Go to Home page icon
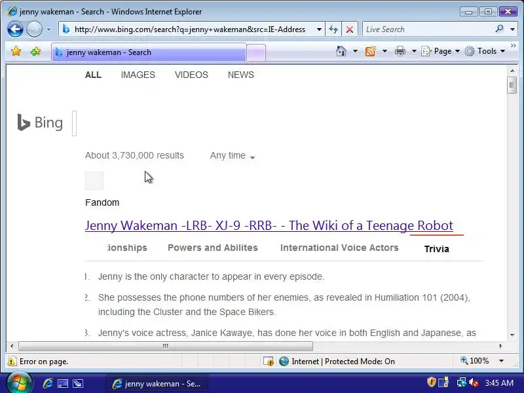The width and height of the screenshot is (524, 393). point(341,51)
